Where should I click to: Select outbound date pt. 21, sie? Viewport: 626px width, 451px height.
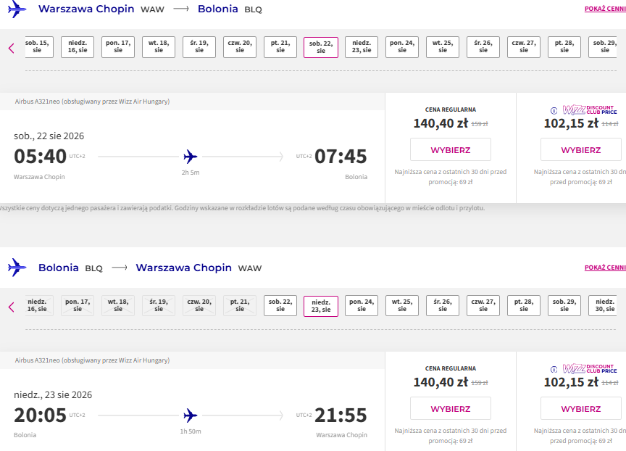(x=280, y=47)
